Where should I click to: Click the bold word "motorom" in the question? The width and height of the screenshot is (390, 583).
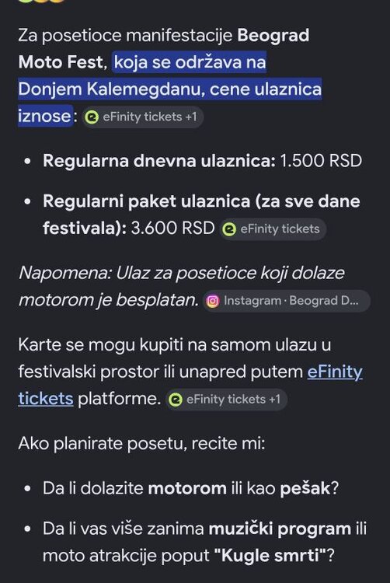pyautogui.click(x=187, y=488)
